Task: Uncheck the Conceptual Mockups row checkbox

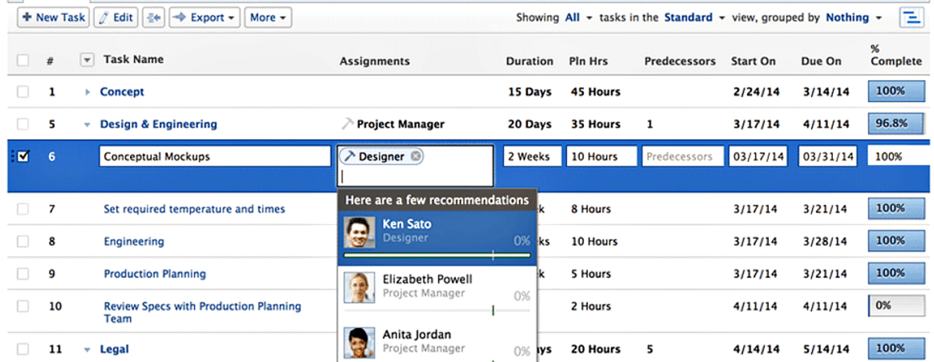Action: [x=23, y=156]
